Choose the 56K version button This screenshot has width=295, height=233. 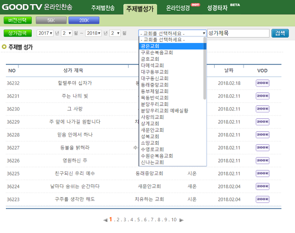(51, 21)
